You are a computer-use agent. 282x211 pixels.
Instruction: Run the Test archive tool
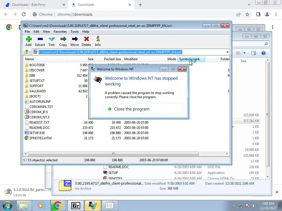[x=51, y=41]
